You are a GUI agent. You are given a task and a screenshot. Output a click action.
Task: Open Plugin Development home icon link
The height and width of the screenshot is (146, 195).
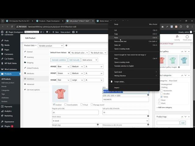tap(7, 32)
